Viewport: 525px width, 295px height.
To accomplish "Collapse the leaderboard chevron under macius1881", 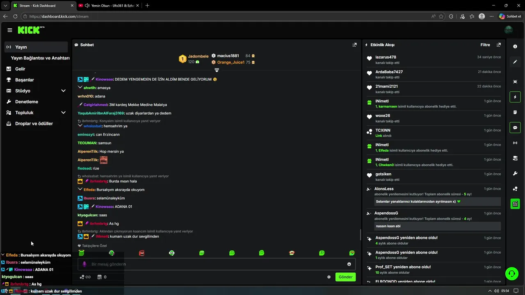I will coord(217,70).
